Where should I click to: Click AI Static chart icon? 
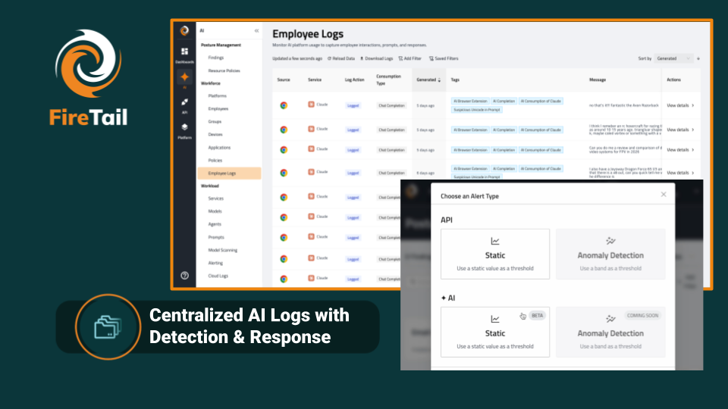coord(495,319)
